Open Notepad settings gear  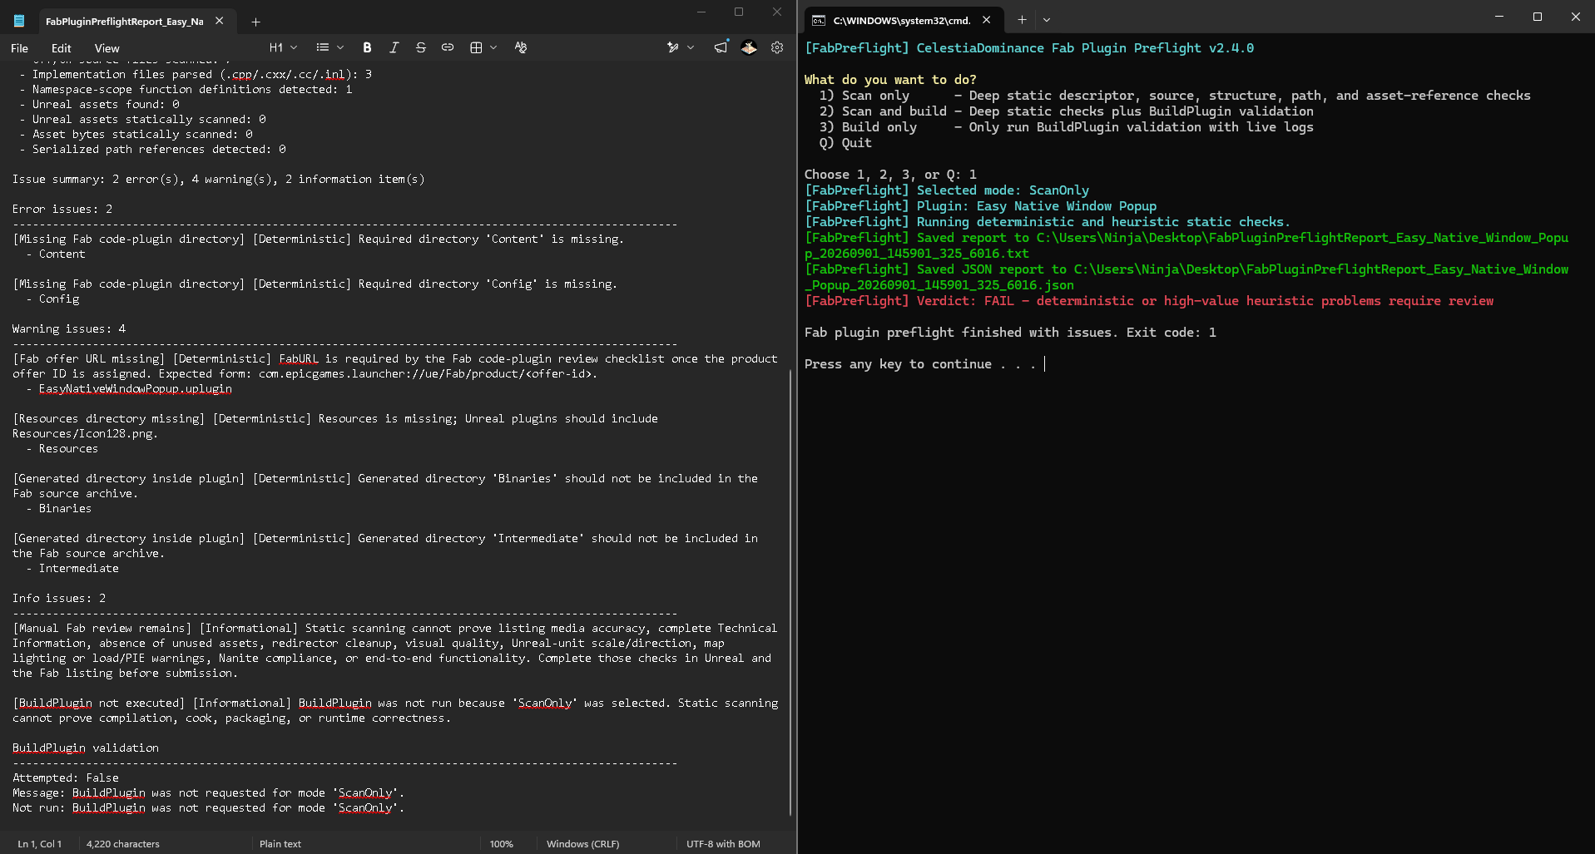point(777,47)
